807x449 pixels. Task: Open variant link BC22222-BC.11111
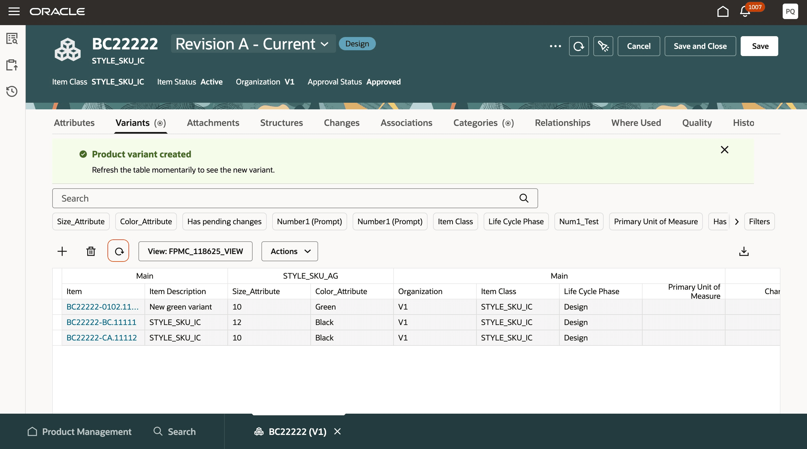tap(101, 322)
